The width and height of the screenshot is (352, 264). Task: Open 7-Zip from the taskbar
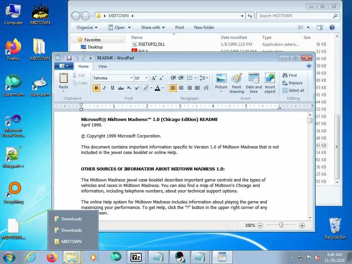pyautogui.click(x=136, y=257)
